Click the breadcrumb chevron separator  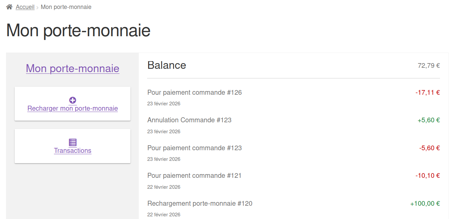[38, 7]
